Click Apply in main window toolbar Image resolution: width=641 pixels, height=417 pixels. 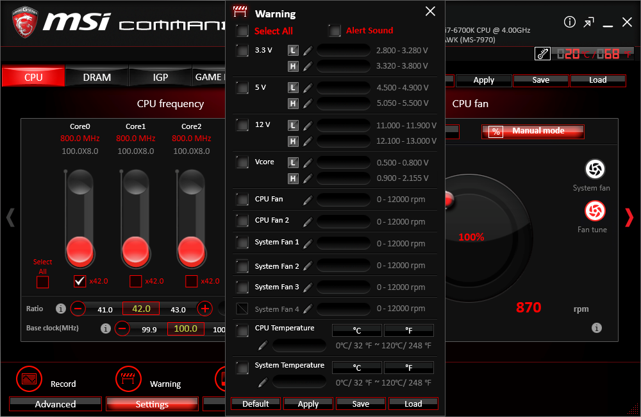click(483, 80)
